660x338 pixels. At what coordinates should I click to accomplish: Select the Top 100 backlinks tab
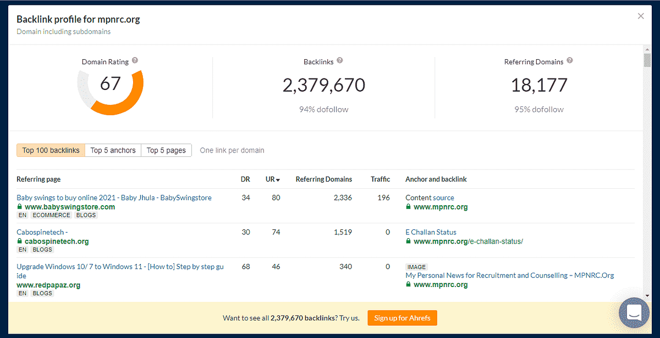[51, 150]
